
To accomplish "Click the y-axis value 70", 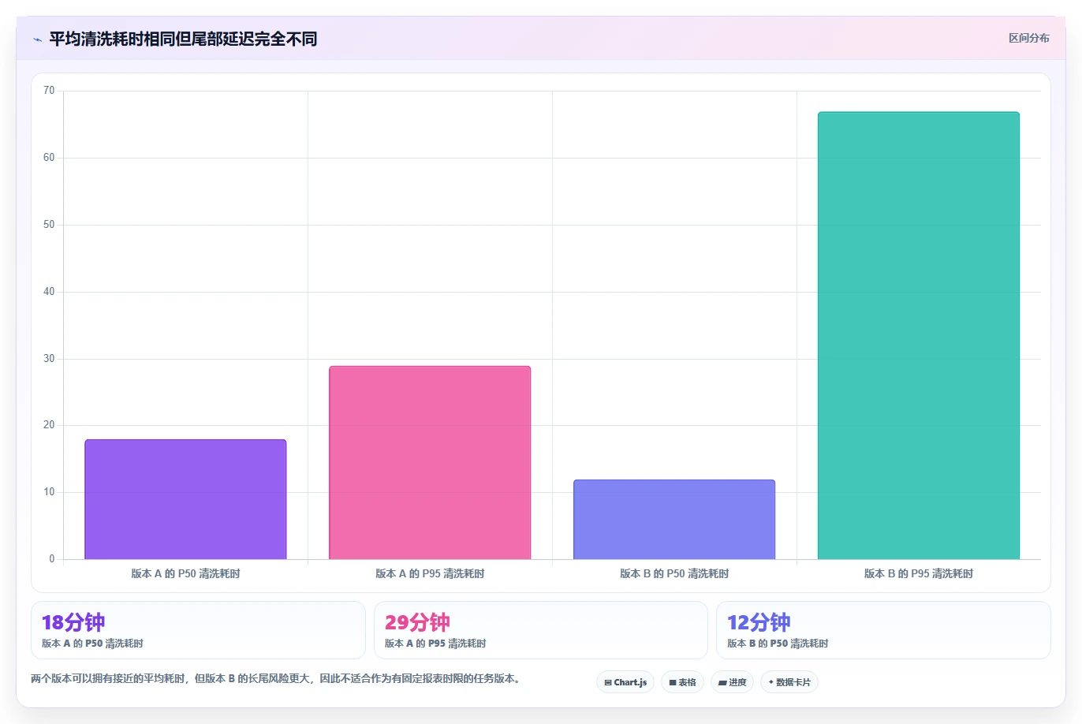I will [x=49, y=91].
